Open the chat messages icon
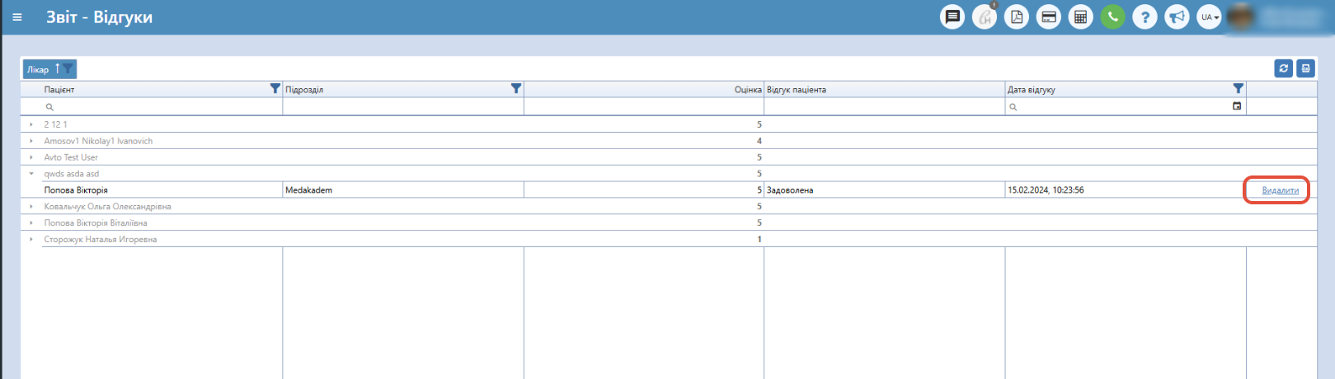The width and height of the screenshot is (1335, 379). coord(952,16)
